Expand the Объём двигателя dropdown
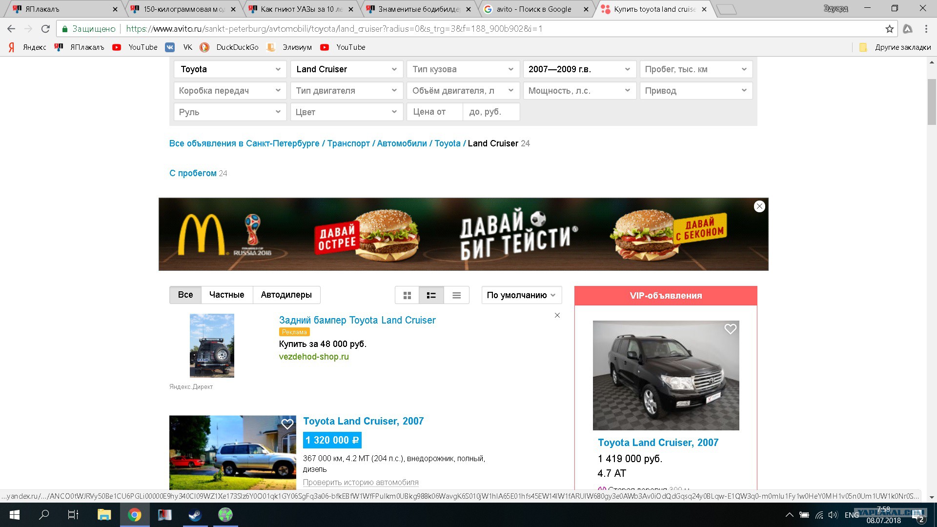Viewport: 937px width, 527px height. coord(463,91)
